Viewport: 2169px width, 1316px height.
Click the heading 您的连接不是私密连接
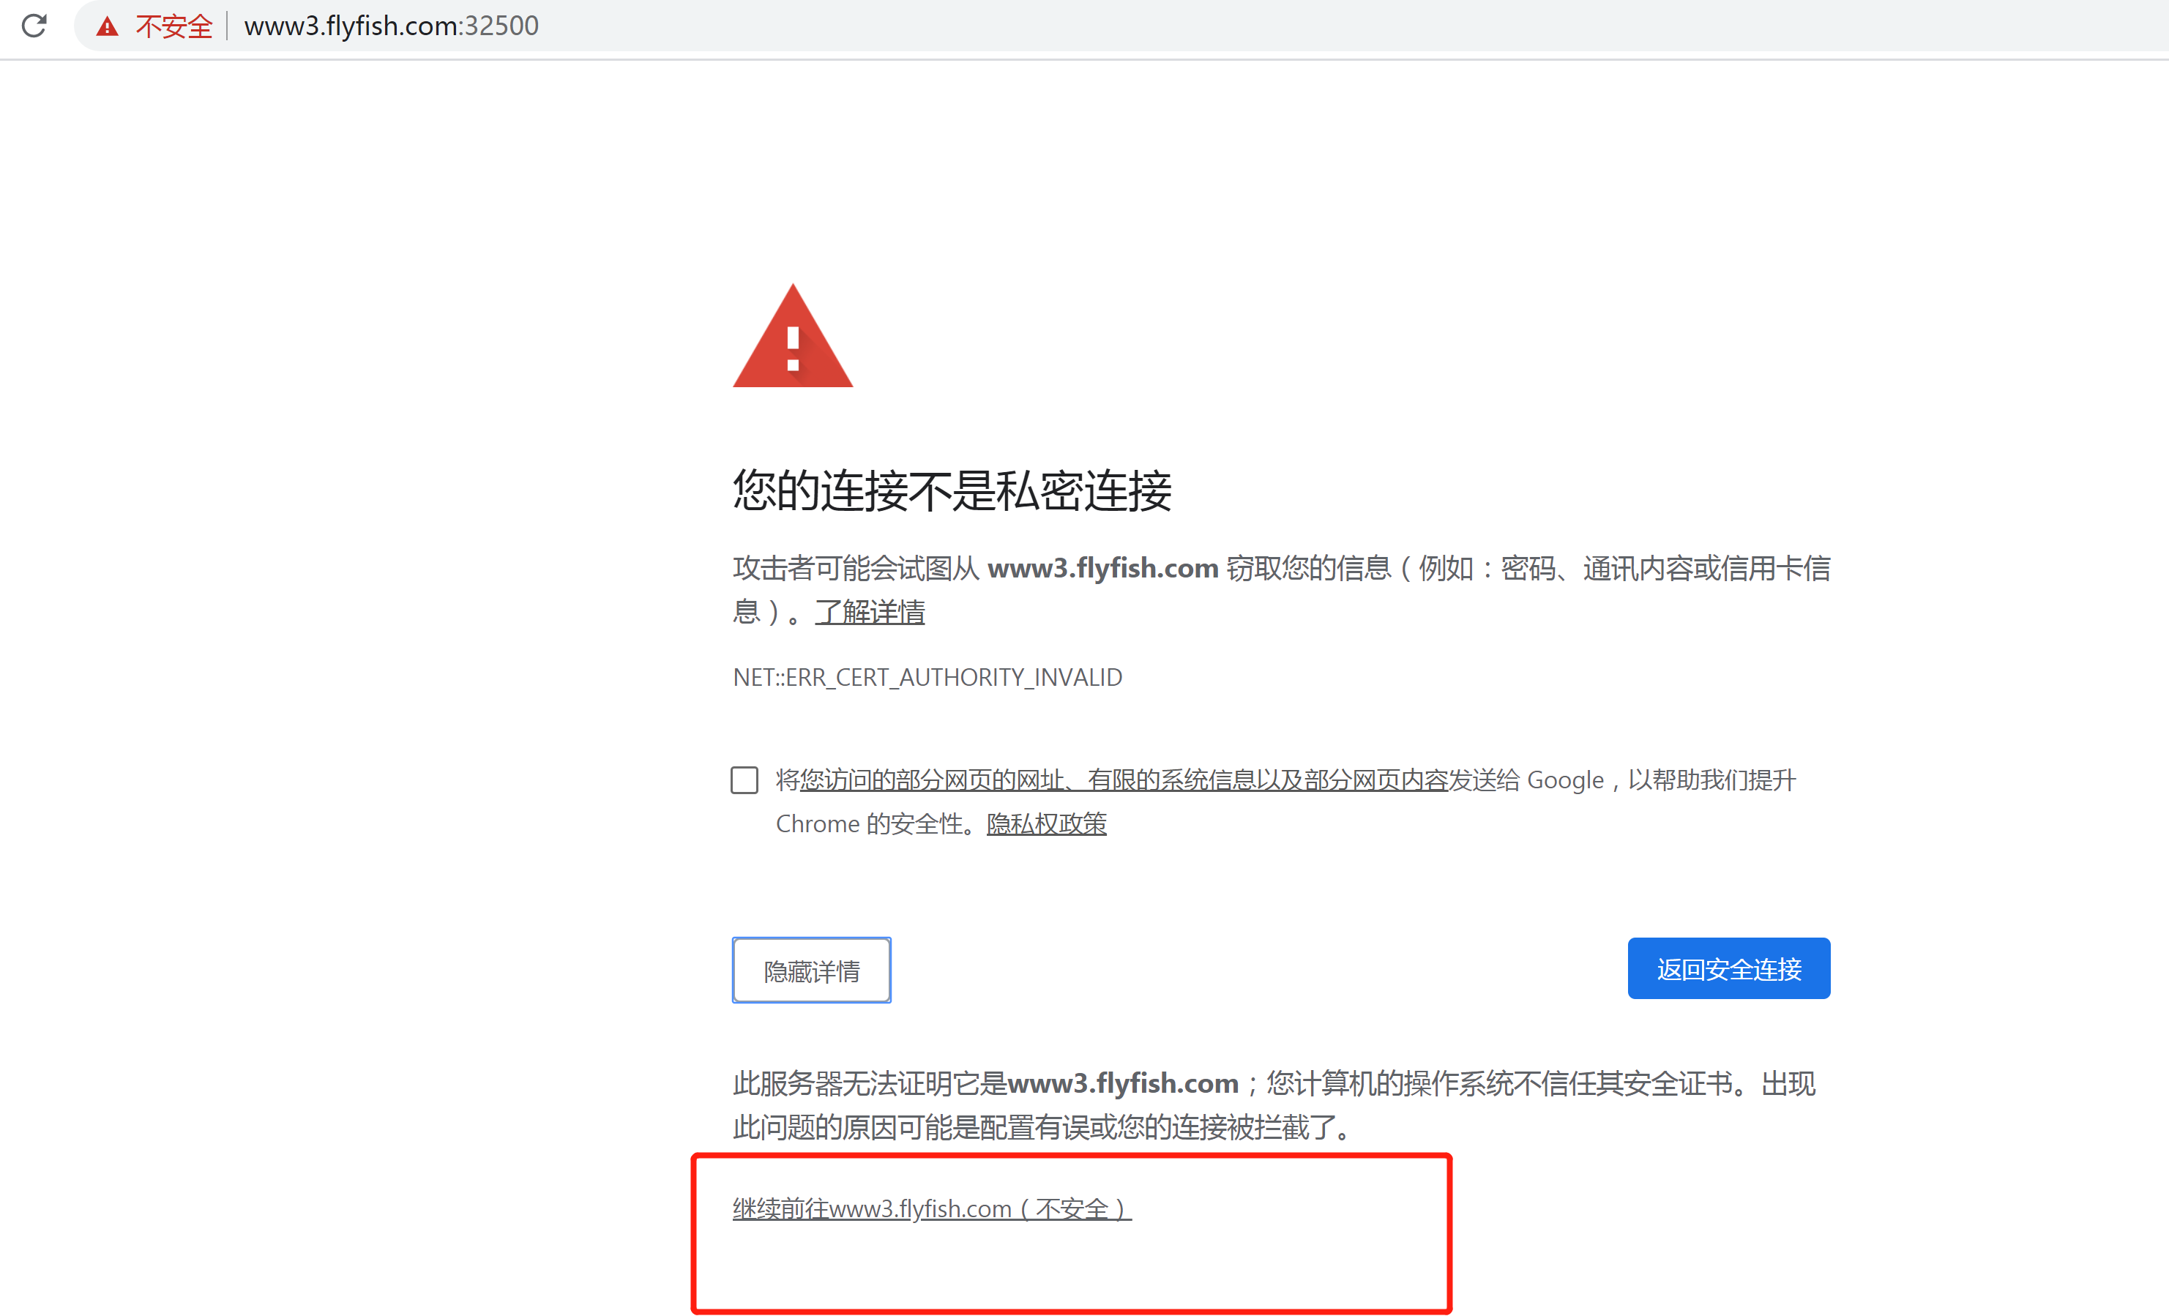[x=952, y=490]
